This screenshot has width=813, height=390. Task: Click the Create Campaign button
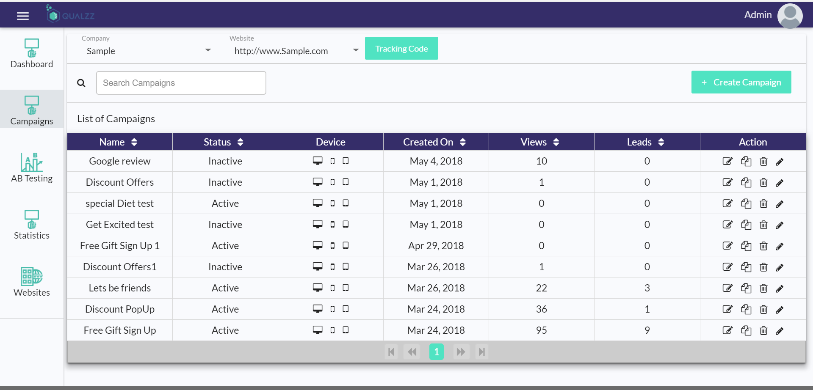[741, 82]
